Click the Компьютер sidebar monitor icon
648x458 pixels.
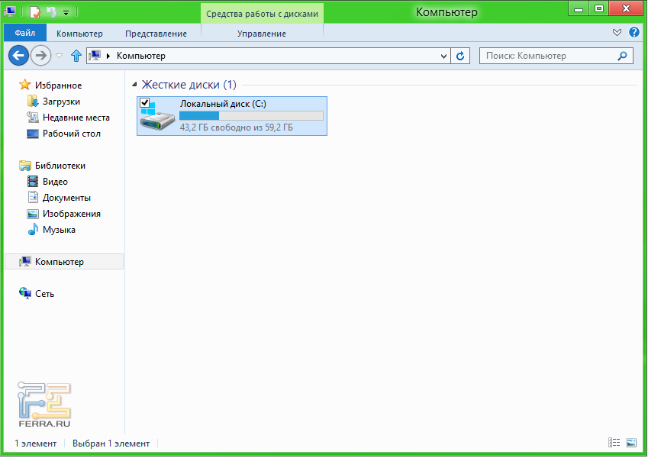[24, 261]
